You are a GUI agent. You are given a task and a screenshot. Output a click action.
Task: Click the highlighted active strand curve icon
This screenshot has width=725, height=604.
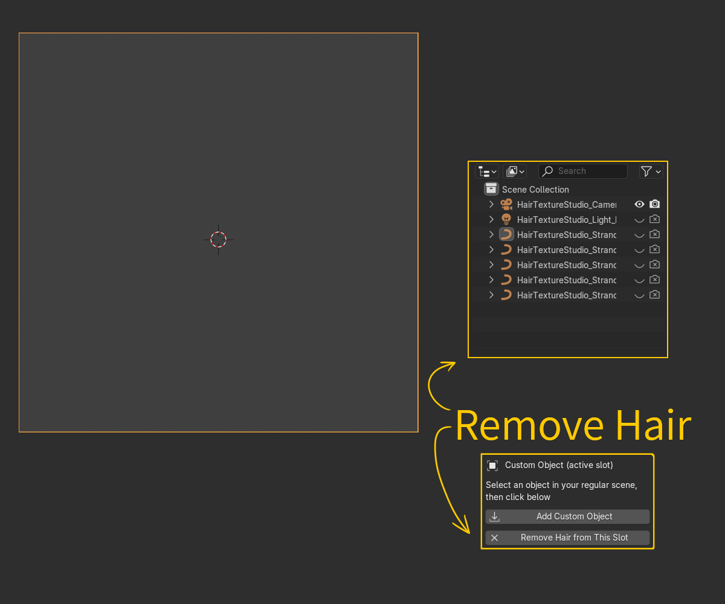(x=506, y=234)
